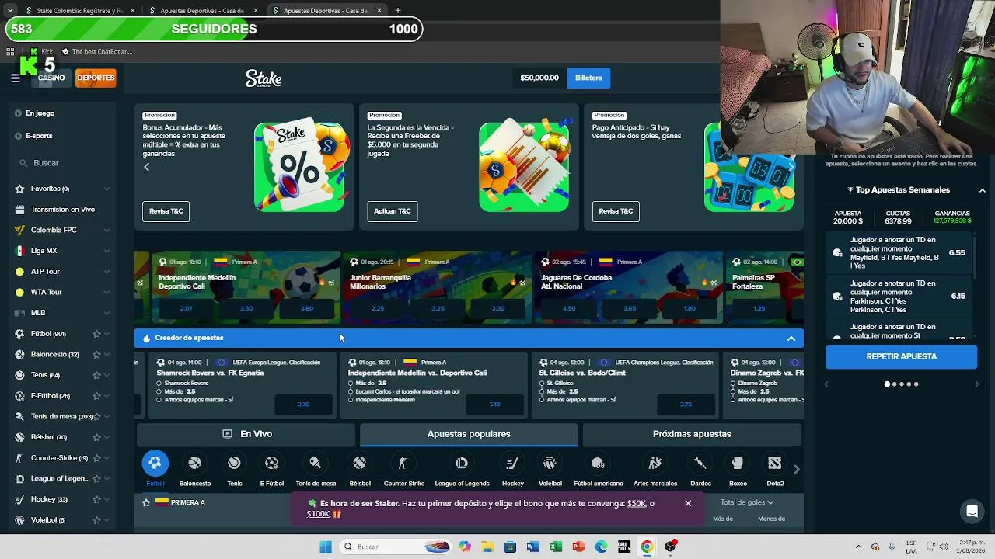Image resolution: width=995 pixels, height=559 pixels.
Task: Expand Favoritos in the sidebar
Action: (106, 189)
